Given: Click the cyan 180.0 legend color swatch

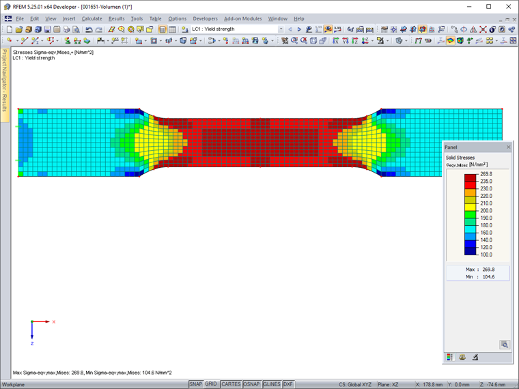Looking at the screenshot, I should [470, 229].
